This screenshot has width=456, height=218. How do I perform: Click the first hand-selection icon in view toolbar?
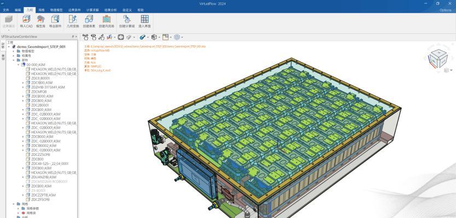[85, 37]
